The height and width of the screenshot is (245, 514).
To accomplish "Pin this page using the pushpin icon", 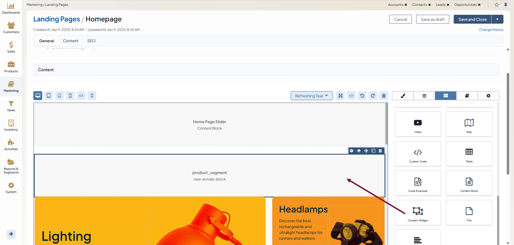I will tap(506, 5).
